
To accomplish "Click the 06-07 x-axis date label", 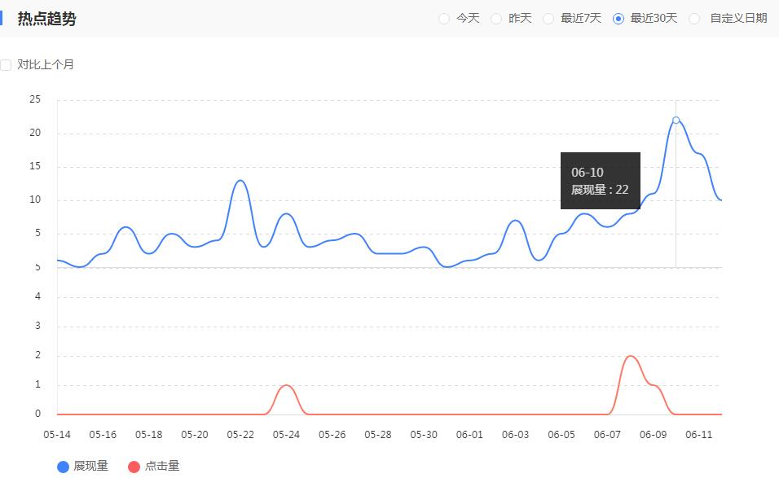I will coord(607,435).
